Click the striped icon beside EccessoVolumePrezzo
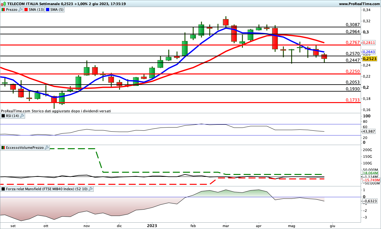Image resolution: width=381 pixels, height=229 pixels. point(3,148)
